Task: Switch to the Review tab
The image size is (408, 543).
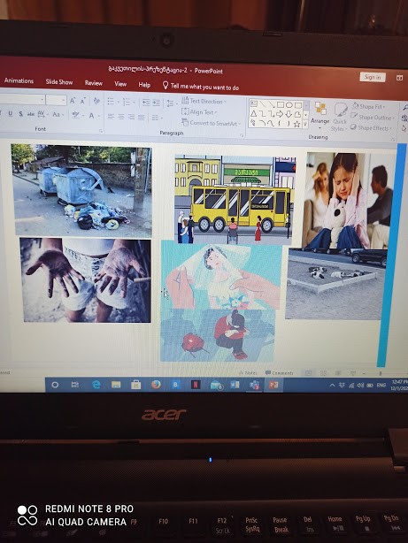Action: [94, 83]
